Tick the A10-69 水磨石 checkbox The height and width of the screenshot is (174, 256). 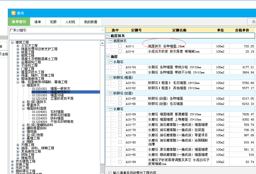[120, 114]
